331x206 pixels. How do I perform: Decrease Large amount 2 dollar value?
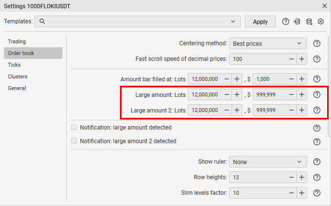pyautogui.click(x=292, y=110)
